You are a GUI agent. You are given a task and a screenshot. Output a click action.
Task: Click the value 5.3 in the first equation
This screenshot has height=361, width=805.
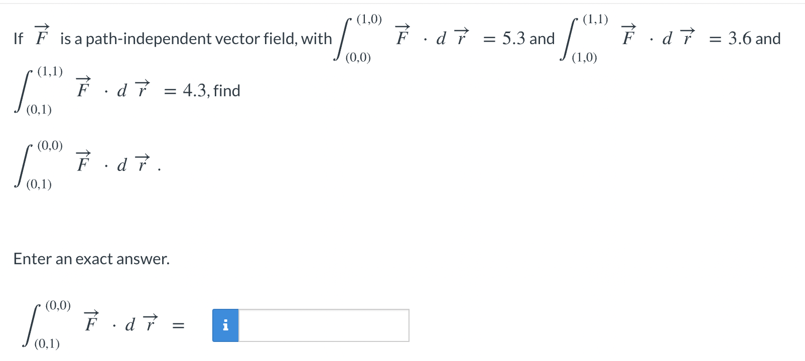[514, 38]
